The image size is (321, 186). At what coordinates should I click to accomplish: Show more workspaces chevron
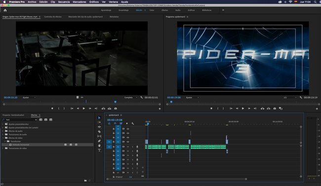(x=223, y=10)
